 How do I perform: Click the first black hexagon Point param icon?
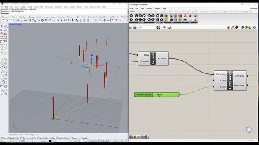[x=131, y=16]
